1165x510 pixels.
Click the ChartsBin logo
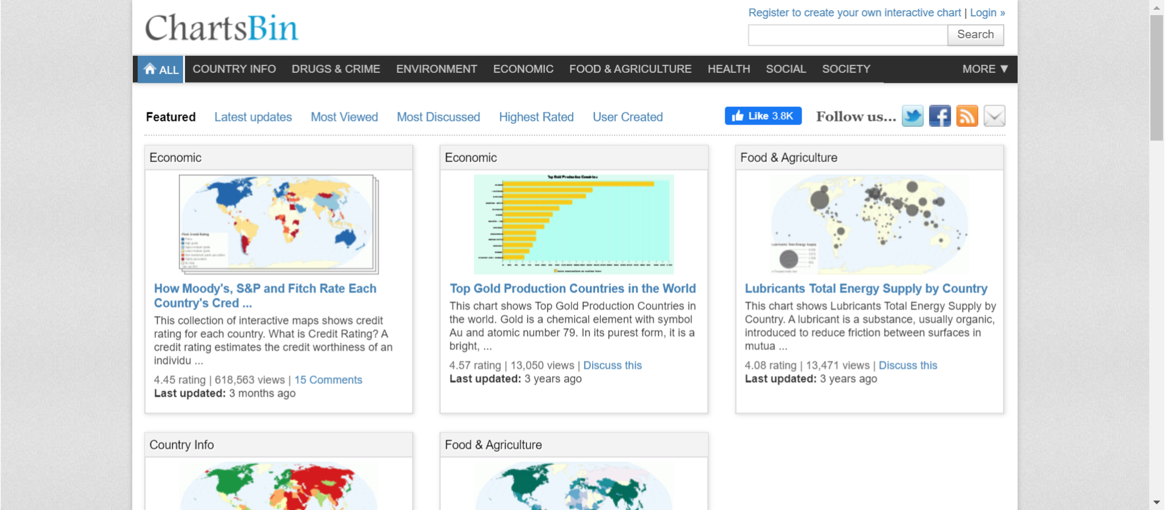pyautogui.click(x=221, y=29)
